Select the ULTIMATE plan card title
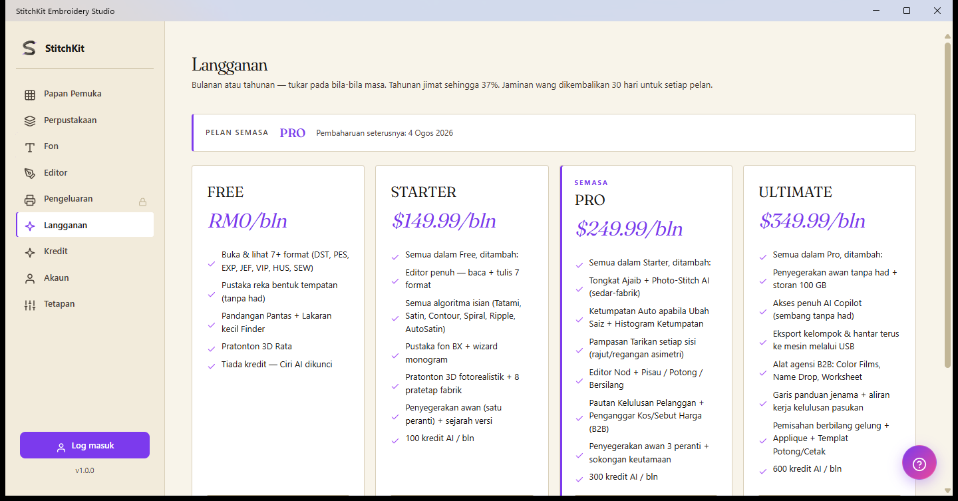The height and width of the screenshot is (501, 958). [x=795, y=192]
